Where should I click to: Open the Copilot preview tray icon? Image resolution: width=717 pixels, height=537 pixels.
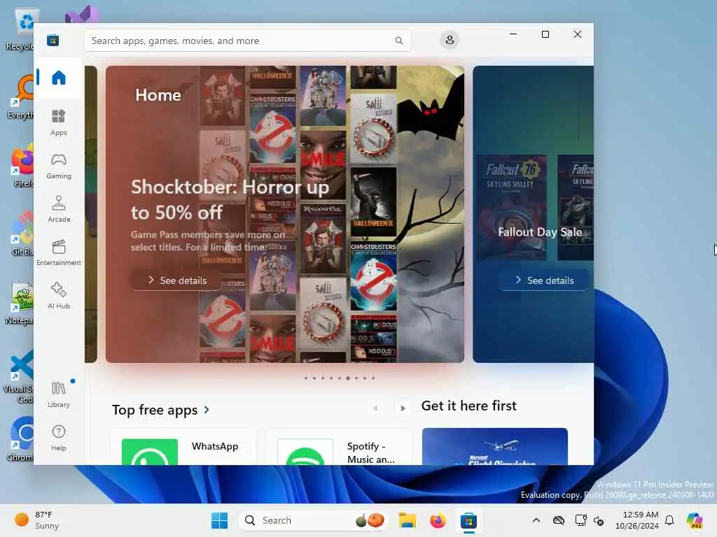[695, 520]
